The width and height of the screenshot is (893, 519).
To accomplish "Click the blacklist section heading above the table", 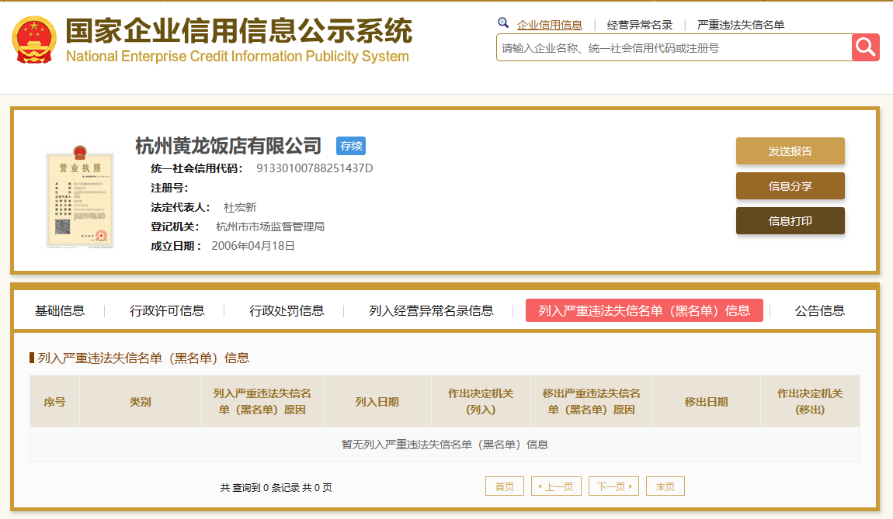I will coord(144,358).
